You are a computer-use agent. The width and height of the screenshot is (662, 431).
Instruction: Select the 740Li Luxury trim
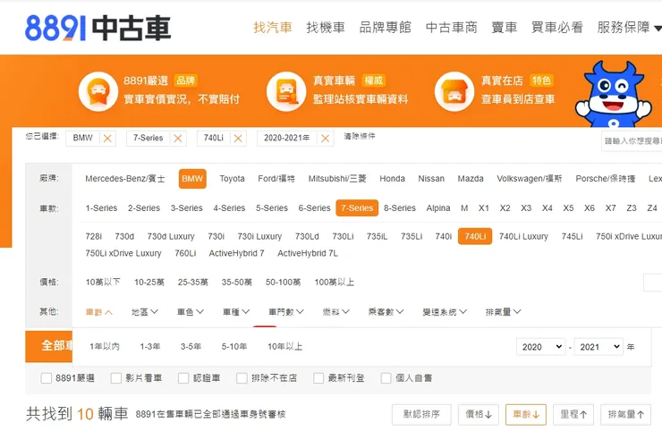coord(523,236)
